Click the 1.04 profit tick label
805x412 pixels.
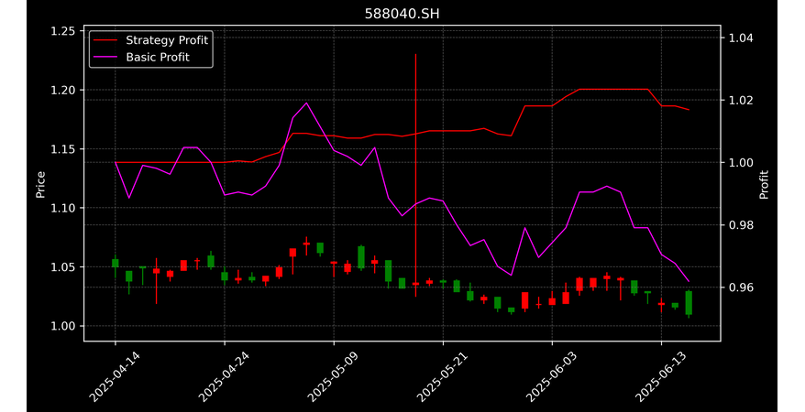pyautogui.click(x=740, y=38)
